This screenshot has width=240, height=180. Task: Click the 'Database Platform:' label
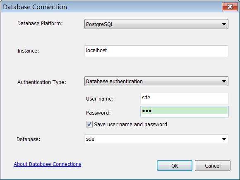pyautogui.click(x=40, y=24)
